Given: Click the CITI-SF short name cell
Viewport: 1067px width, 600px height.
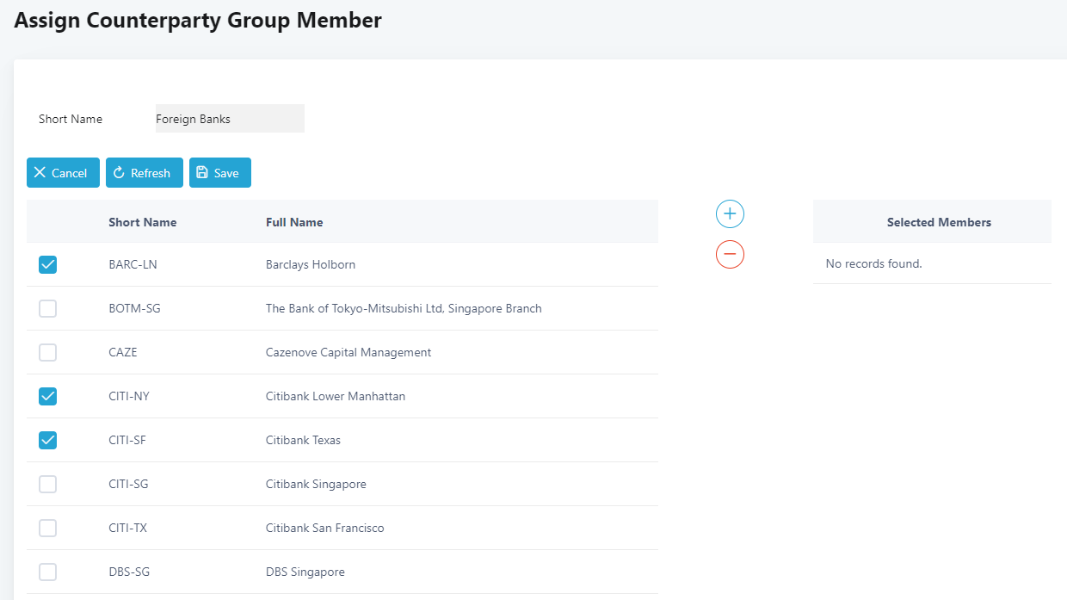Looking at the screenshot, I should (127, 440).
